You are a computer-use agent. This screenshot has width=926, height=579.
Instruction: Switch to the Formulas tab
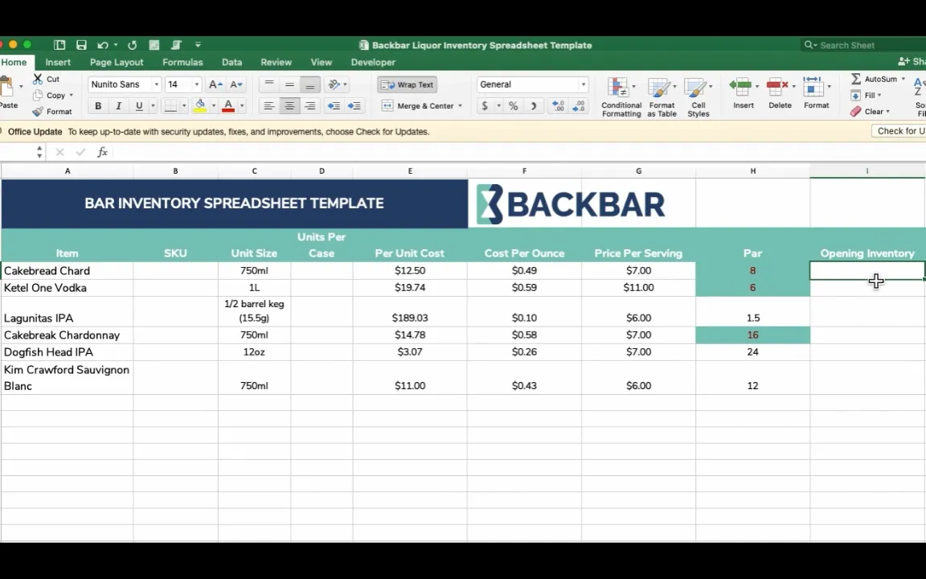pyautogui.click(x=182, y=62)
